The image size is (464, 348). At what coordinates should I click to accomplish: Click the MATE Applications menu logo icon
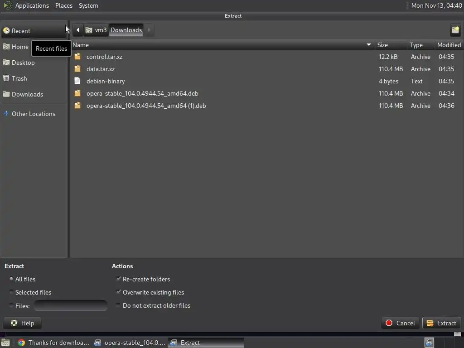click(8, 5)
